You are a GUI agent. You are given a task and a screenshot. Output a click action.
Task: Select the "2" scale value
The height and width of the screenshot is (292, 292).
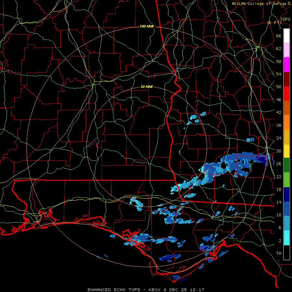click(x=280, y=241)
